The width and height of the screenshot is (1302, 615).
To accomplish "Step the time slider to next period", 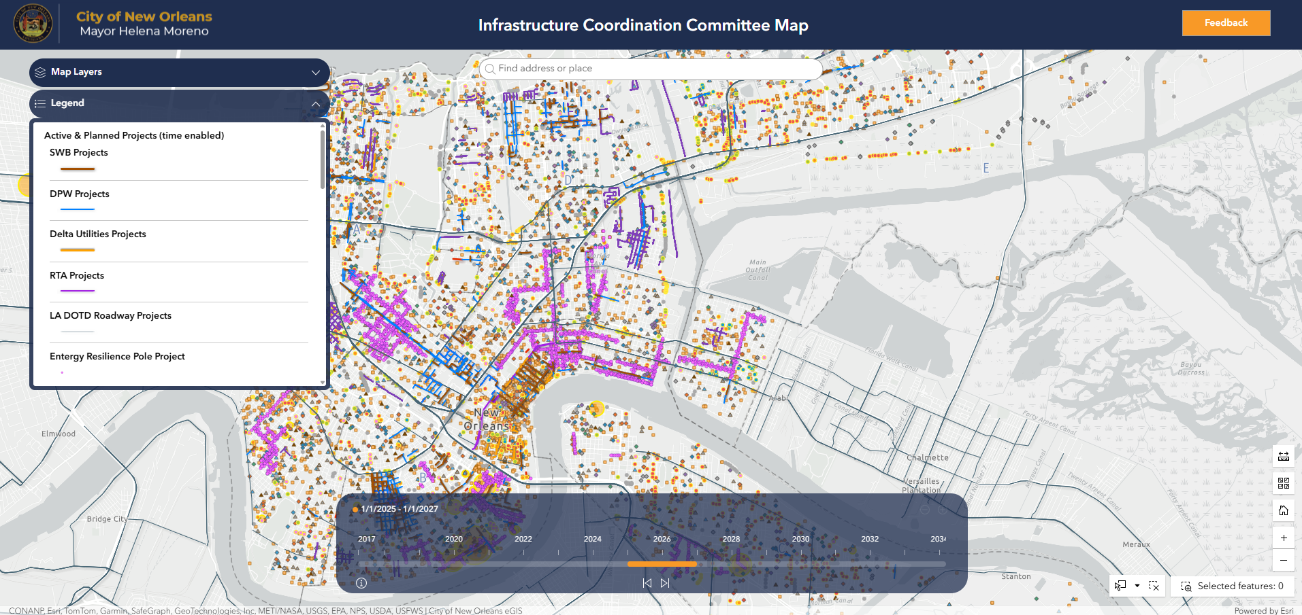I will 665,583.
